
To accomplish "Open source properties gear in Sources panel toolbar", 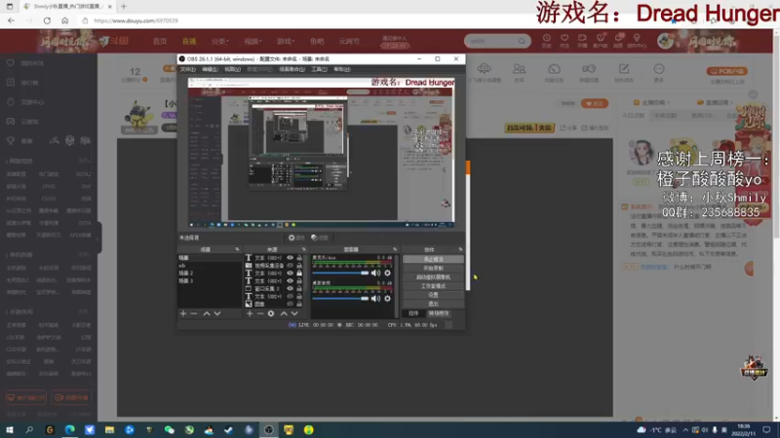I will click(271, 313).
